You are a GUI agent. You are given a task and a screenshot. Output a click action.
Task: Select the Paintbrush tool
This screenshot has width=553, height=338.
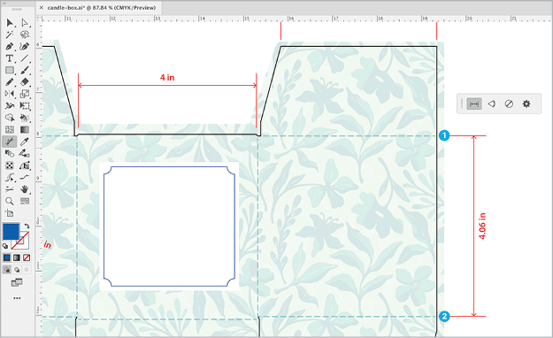(25, 70)
